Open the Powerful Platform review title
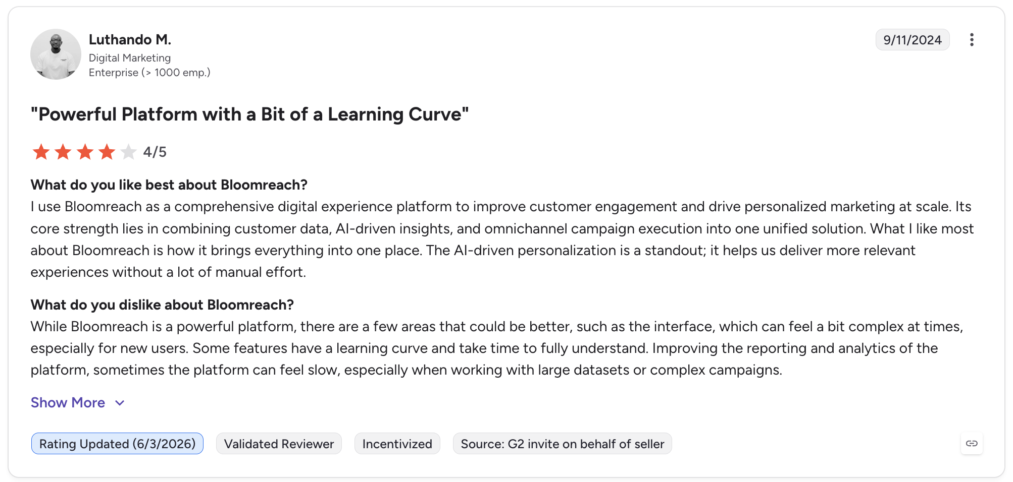The image size is (1013, 482). click(x=249, y=114)
